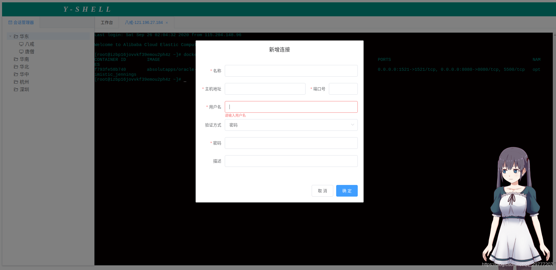Screen dimensions: 556x270
Task: Click the folder icon of 杭州
Action: [x=16, y=82]
